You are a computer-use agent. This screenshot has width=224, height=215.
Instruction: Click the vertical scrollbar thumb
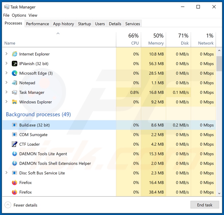[x=219, y=64]
